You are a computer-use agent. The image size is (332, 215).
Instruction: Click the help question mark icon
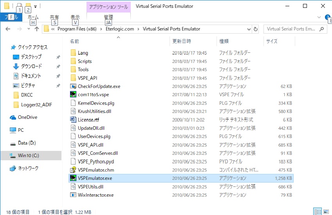327,17
